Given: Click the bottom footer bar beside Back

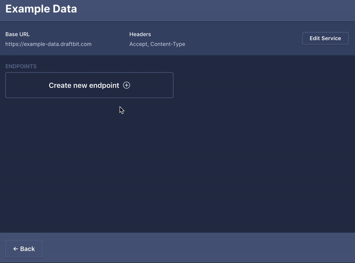Looking at the screenshot, I should pos(195,248).
